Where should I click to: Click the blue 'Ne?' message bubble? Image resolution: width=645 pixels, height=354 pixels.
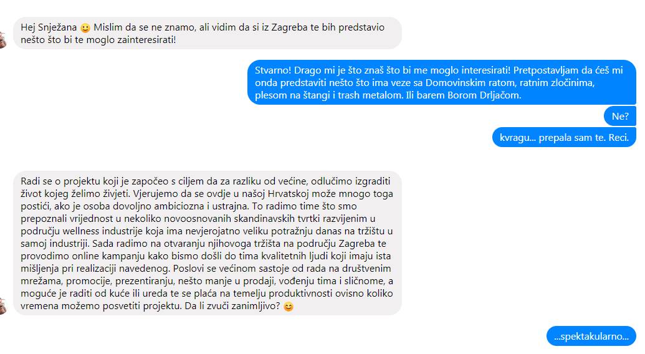point(620,117)
